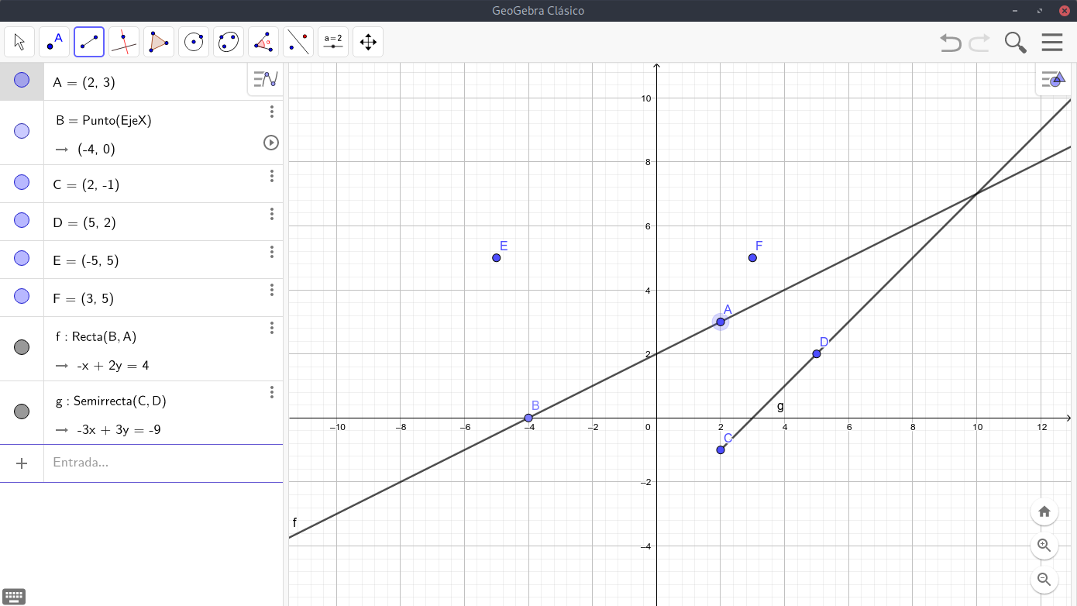This screenshot has height=606, width=1077.
Task: Open options menu for ray g
Action: click(272, 392)
